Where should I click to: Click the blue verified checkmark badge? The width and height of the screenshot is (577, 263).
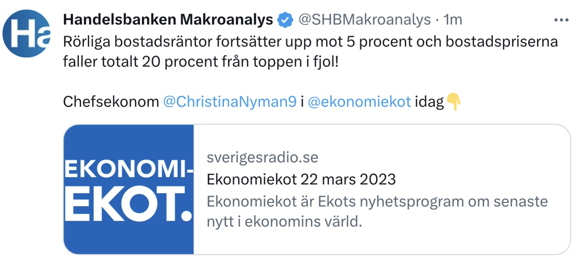click(x=285, y=20)
